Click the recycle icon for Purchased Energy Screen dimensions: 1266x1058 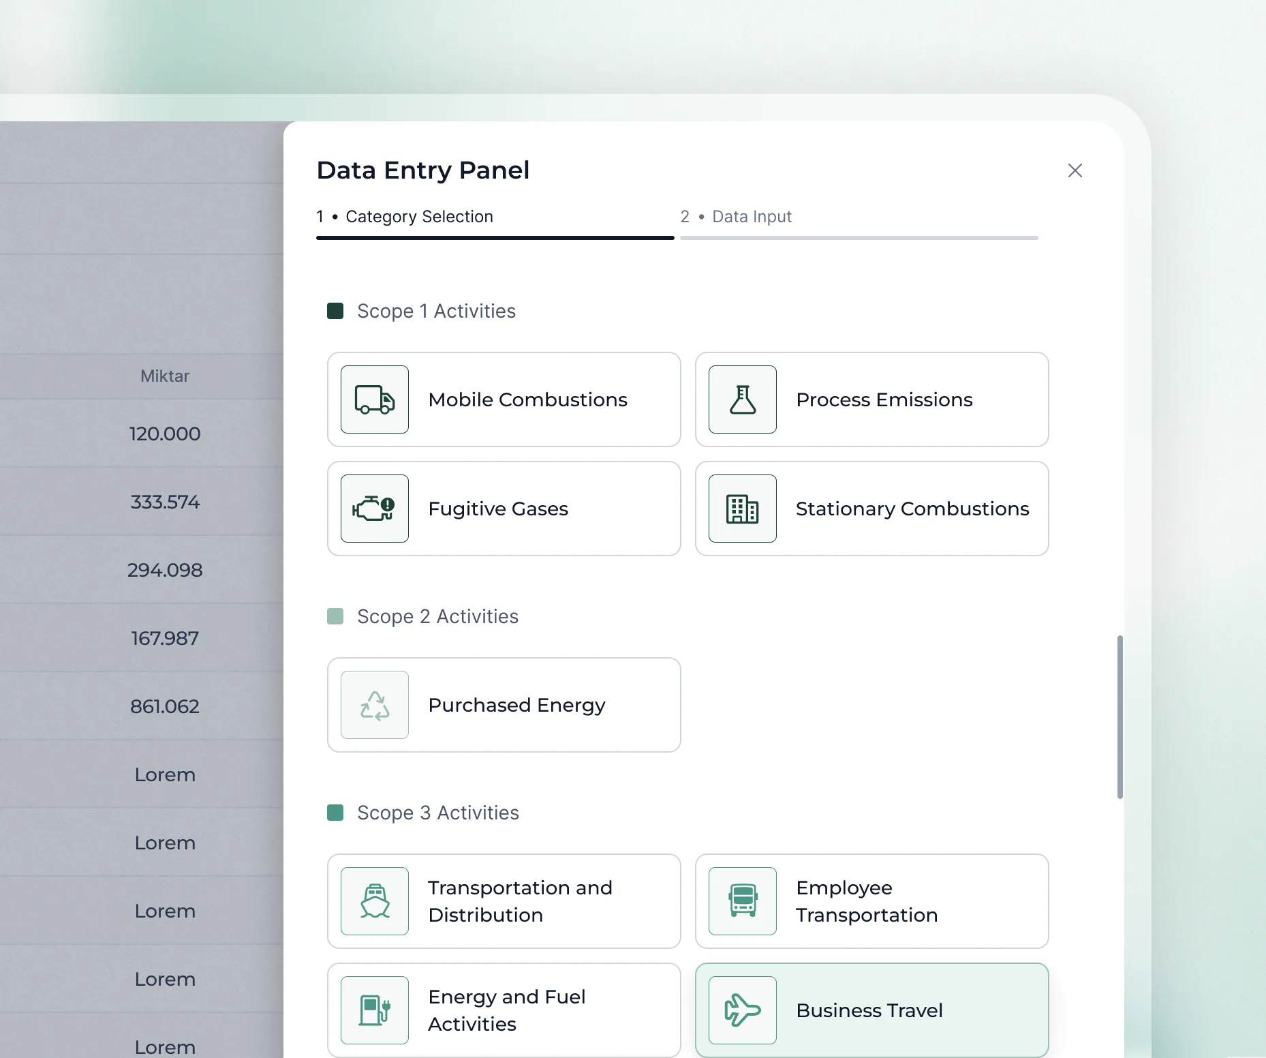tap(375, 705)
